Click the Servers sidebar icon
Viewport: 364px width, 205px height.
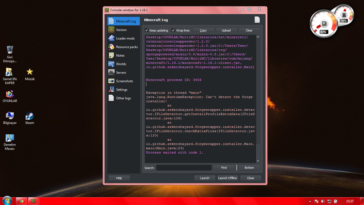pos(111,72)
